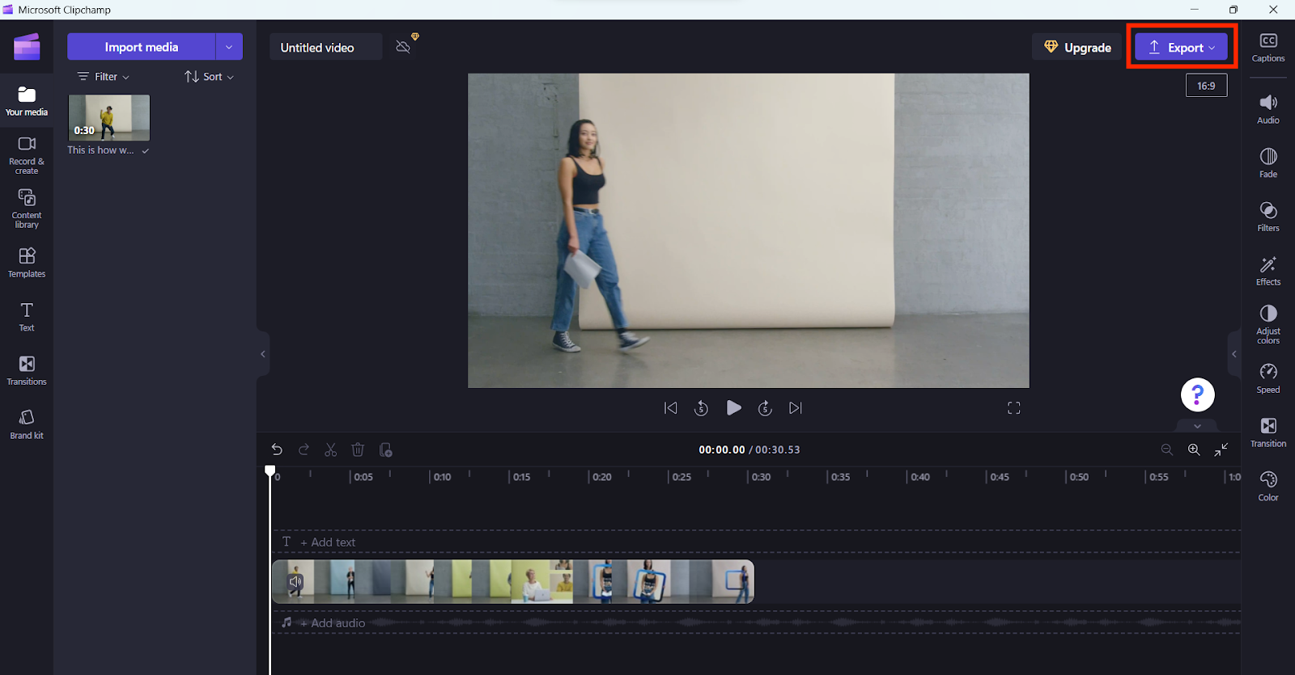Image resolution: width=1295 pixels, height=675 pixels.
Task: Zoom in on the timeline
Action: pyautogui.click(x=1194, y=449)
